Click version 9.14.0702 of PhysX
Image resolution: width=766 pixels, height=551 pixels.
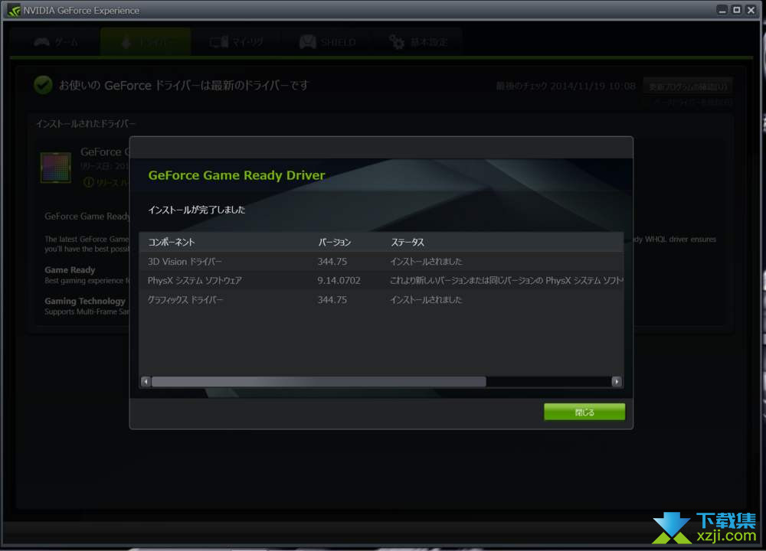click(x=339, y=281)
